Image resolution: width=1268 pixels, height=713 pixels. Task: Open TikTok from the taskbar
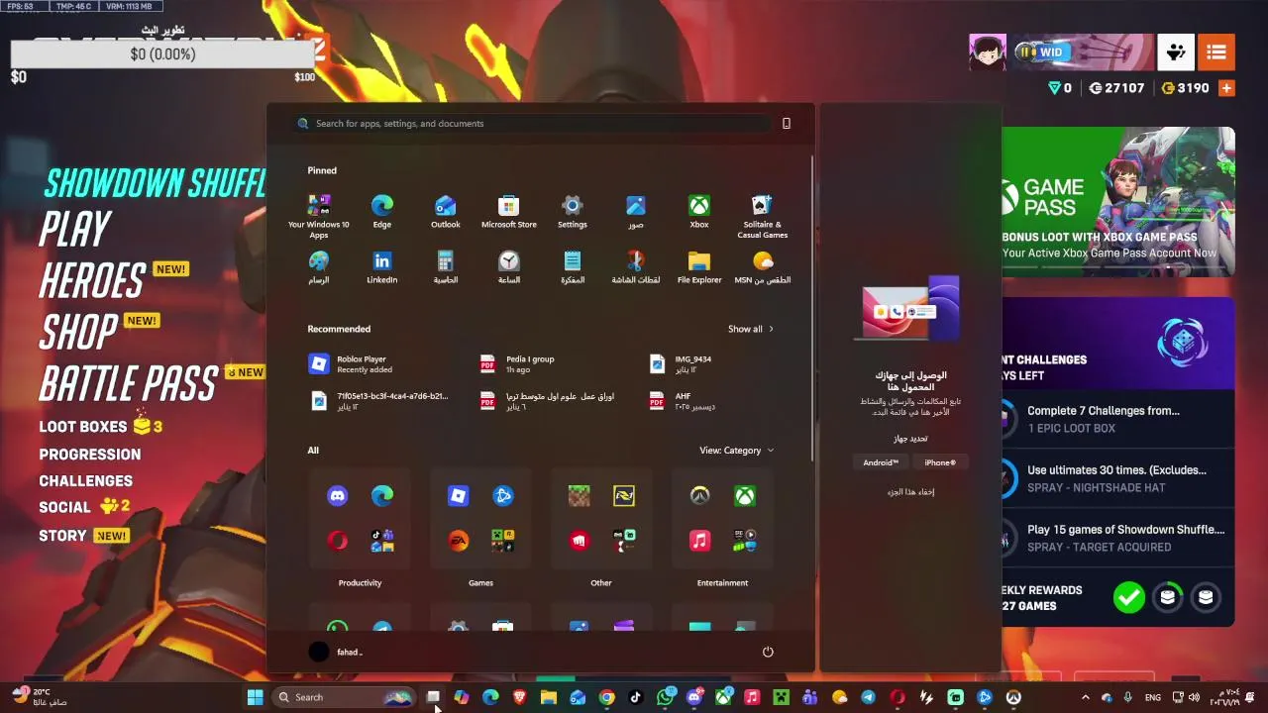tap(636, 697)
